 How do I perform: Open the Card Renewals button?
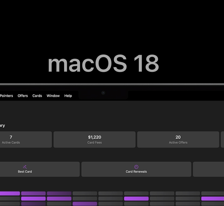[x=136, y=169]
